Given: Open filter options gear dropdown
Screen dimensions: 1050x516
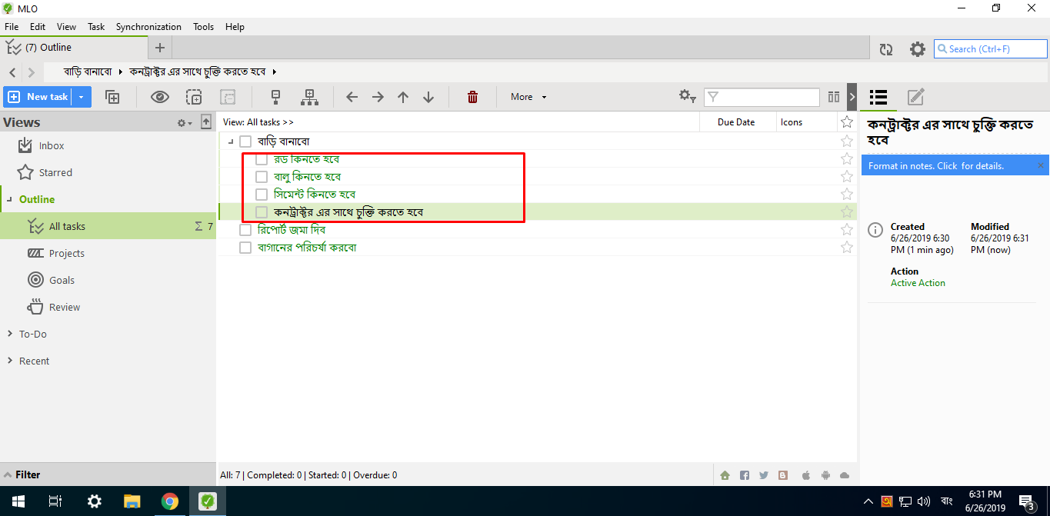Looking at the screenshot, I should pos(687,97).
